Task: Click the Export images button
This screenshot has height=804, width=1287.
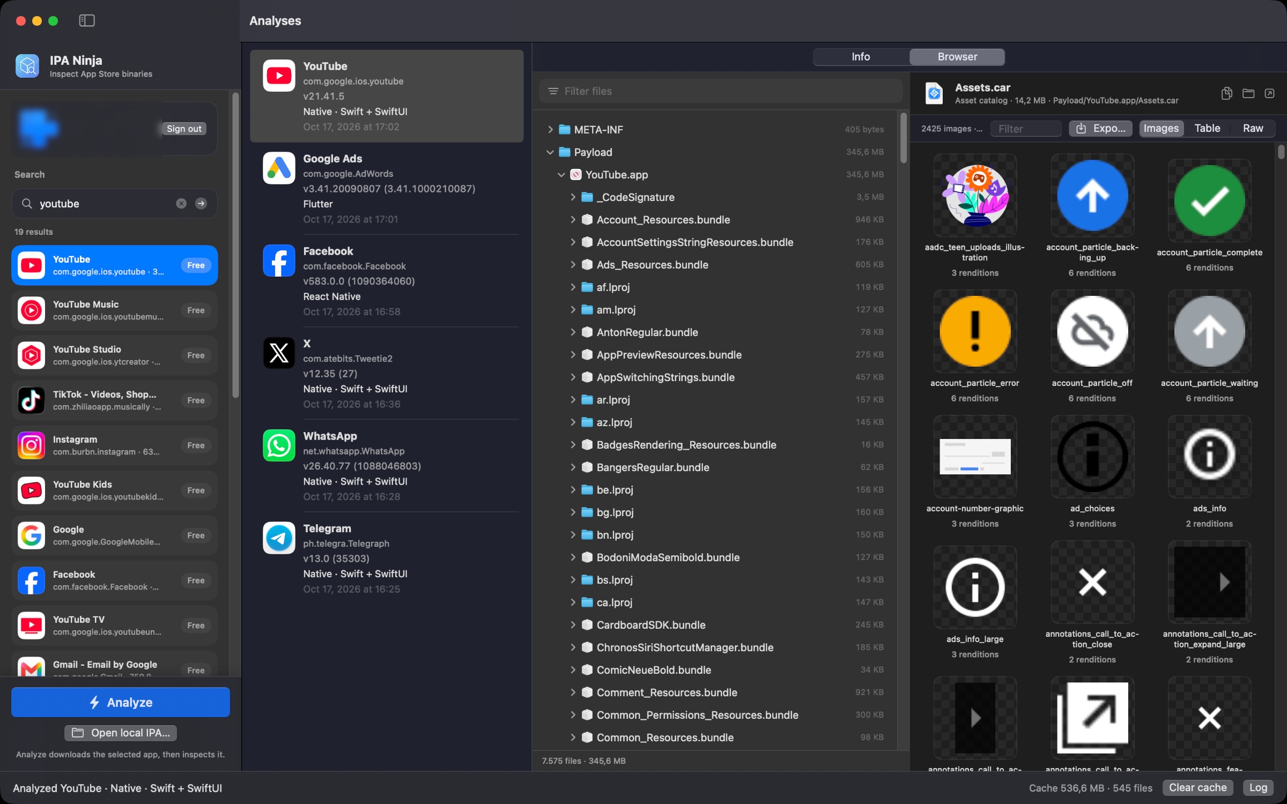Action: 1100,128
